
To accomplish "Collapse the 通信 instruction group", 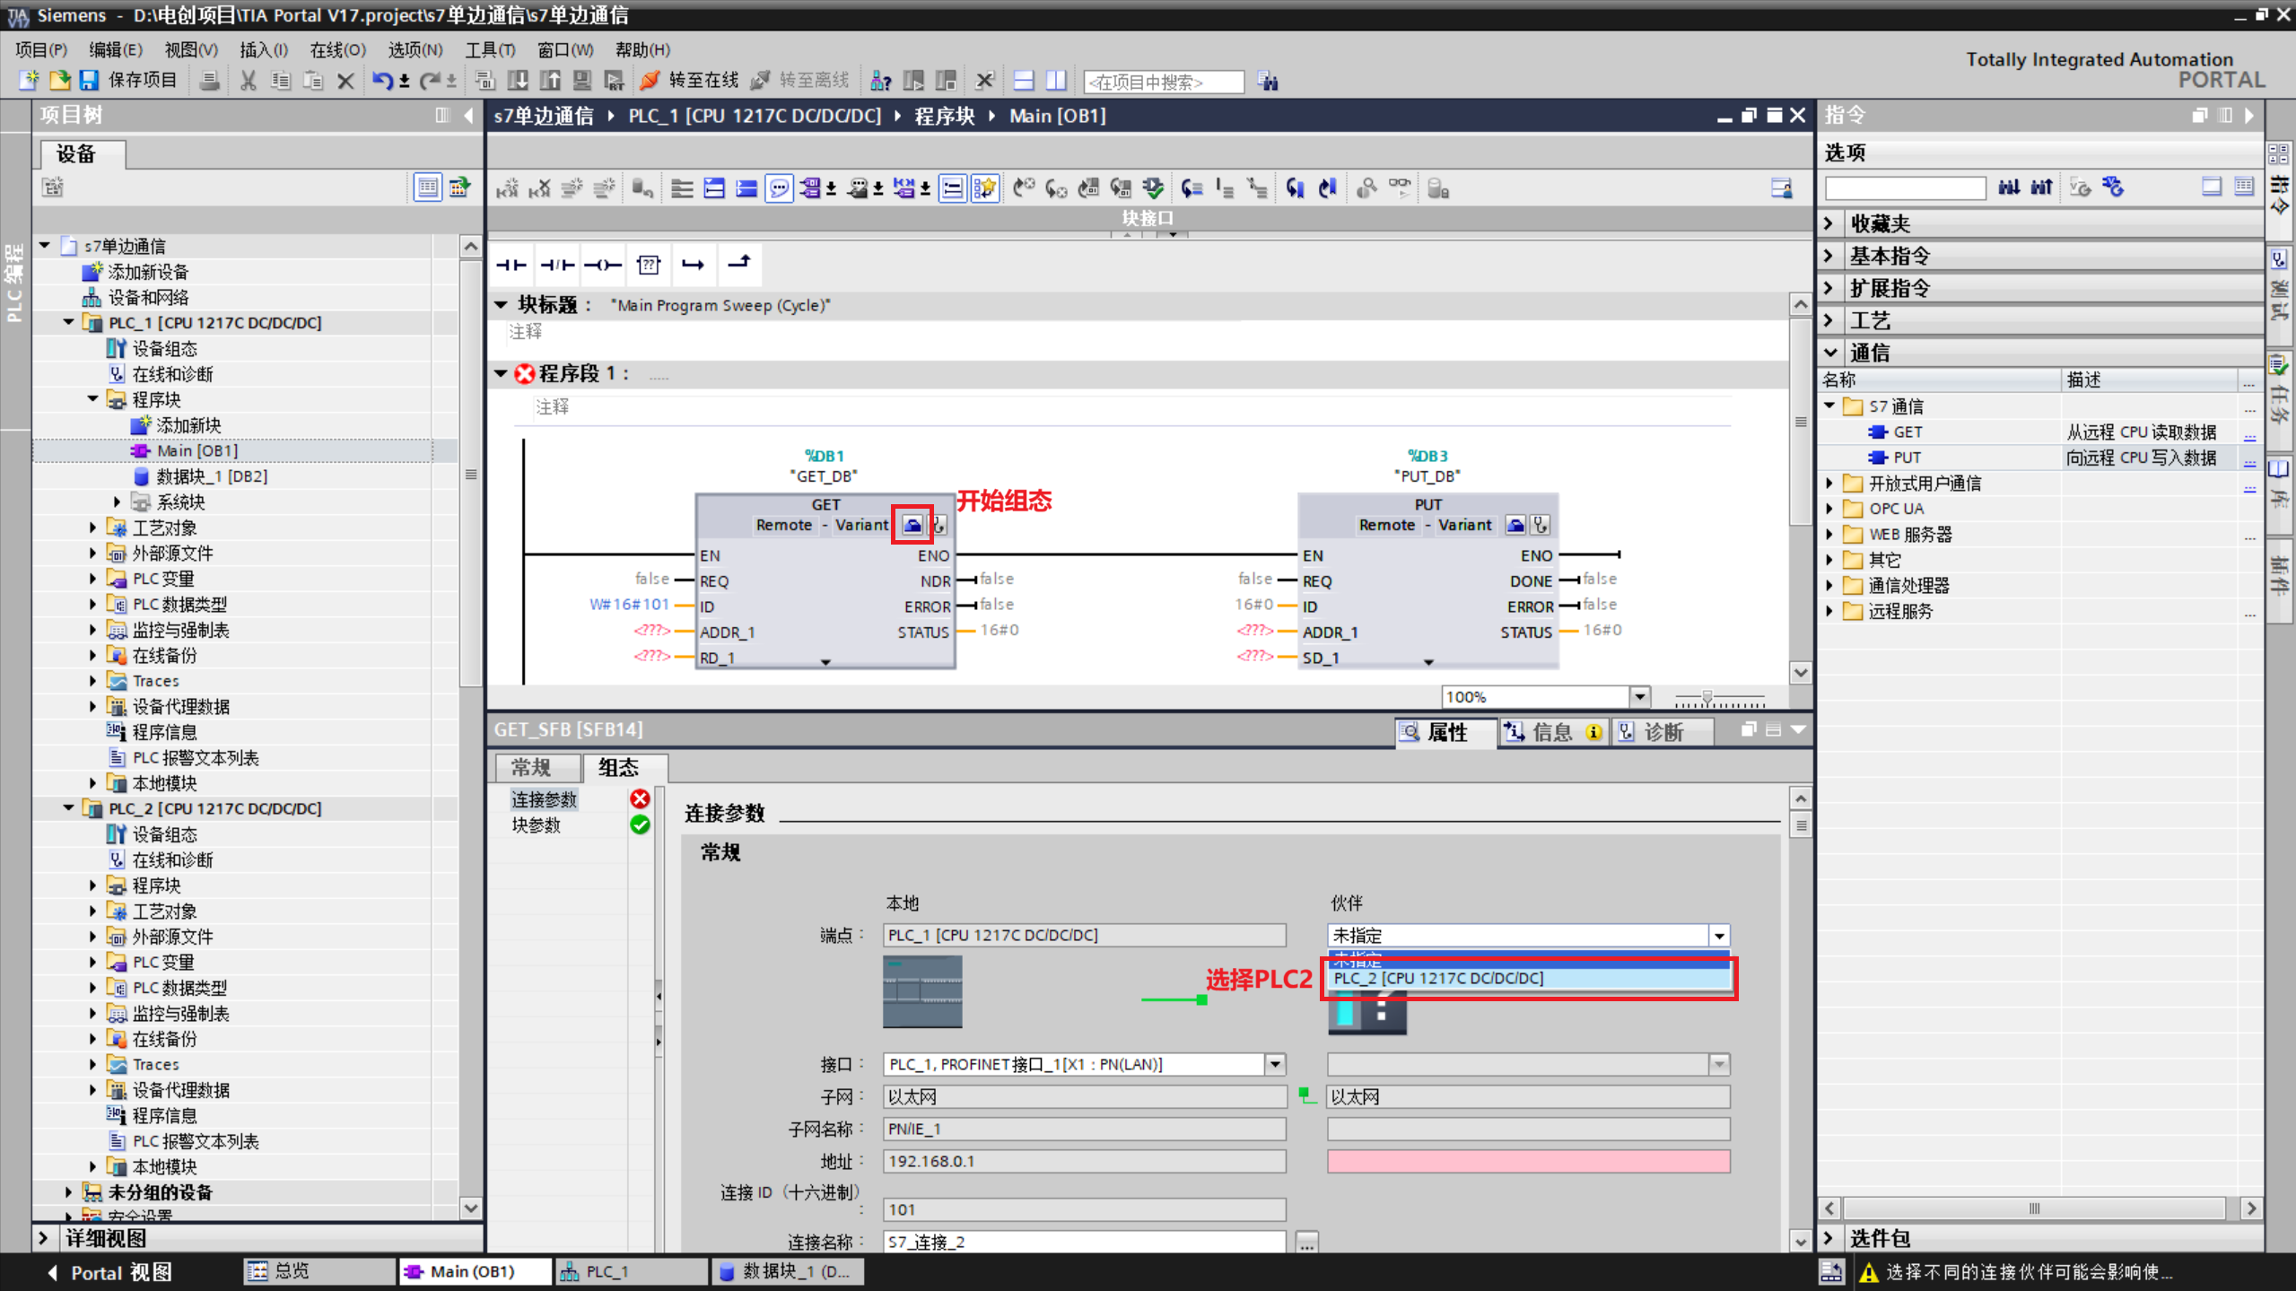I will (1831, 353).
